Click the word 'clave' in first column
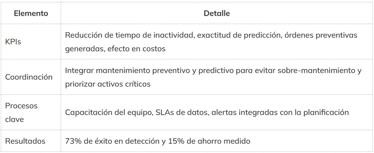Image resolution: width=374 pixels, height=153 pixels. pyautogui.click(x=14, y=119)
